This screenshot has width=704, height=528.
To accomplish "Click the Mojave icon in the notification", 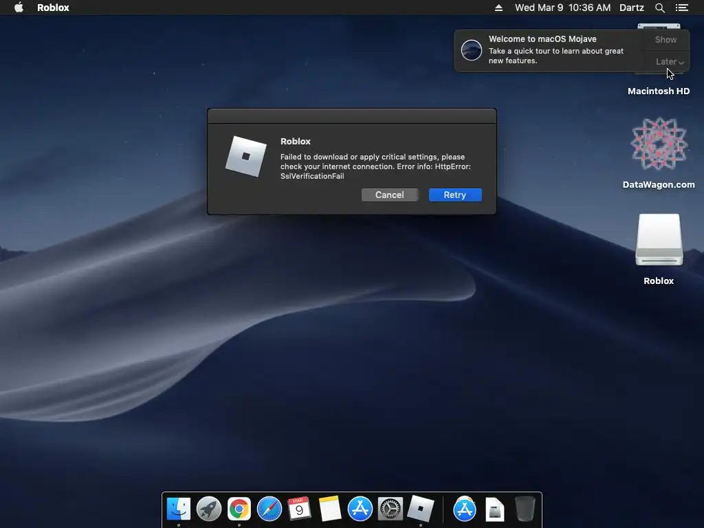I will [x=472, y=49].
